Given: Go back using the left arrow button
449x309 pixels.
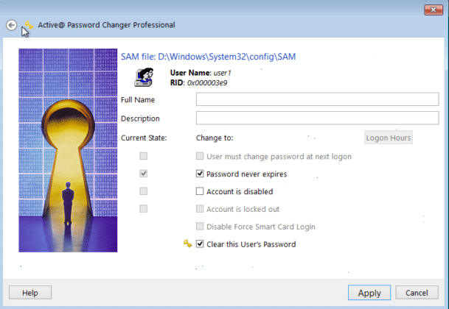Looking at the screenshot, I should coord(12,25).
